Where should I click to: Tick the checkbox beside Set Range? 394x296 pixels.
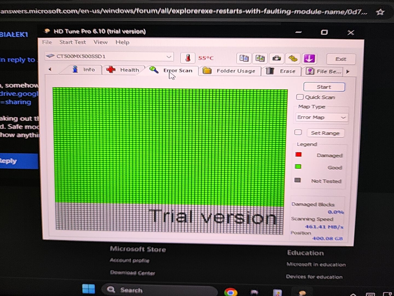coord(298,132)
